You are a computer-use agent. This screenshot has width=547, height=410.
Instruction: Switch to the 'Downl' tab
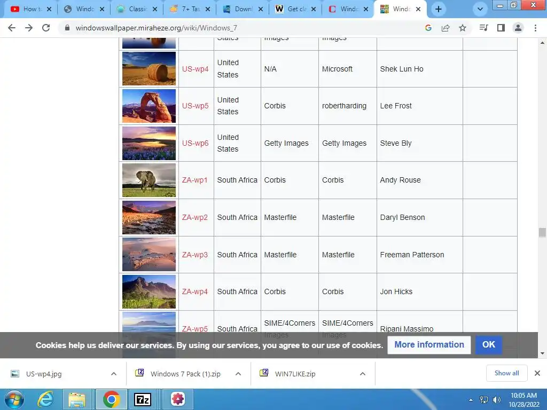pos(243,9)
